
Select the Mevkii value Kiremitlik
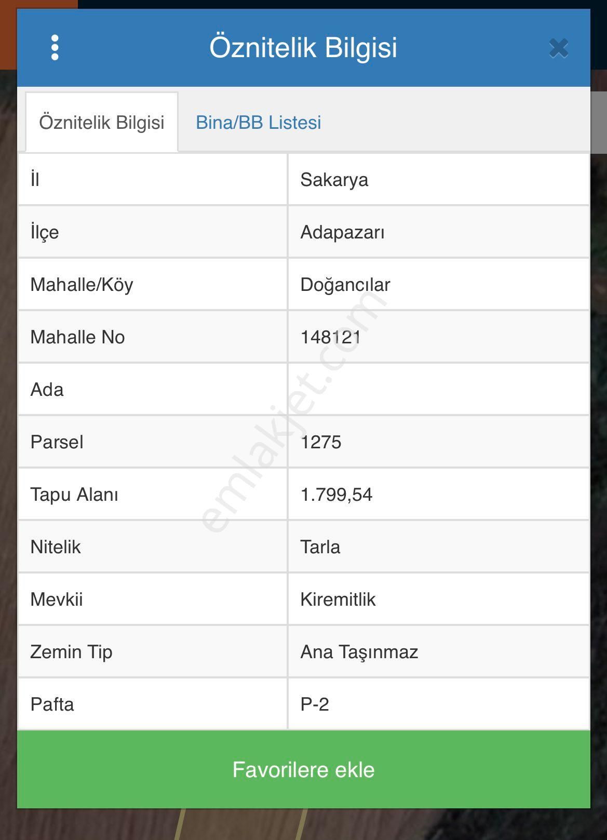(338, 599)
